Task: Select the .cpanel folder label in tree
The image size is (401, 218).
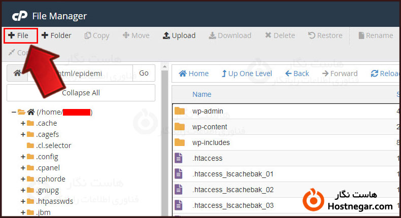Action: click(48, 168)
